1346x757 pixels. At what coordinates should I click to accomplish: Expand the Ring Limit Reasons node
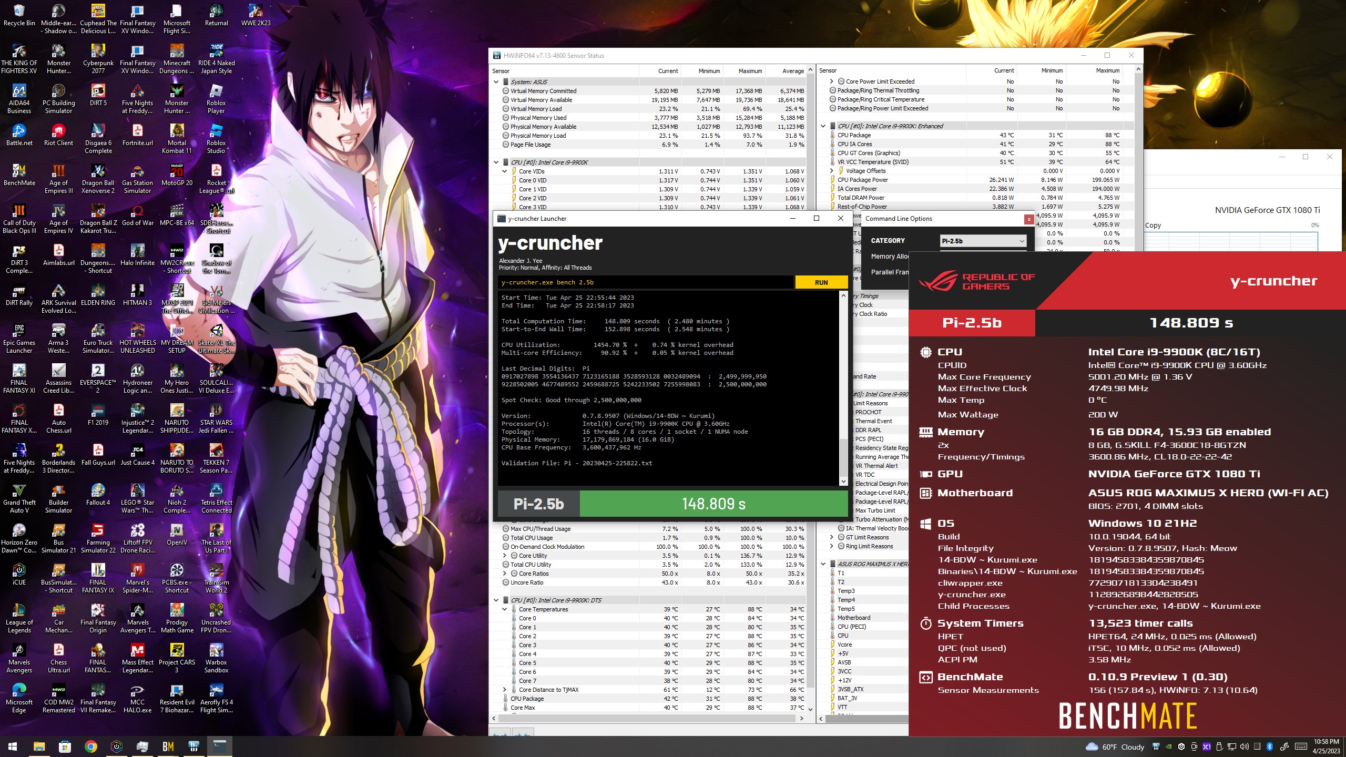(831, 546)
